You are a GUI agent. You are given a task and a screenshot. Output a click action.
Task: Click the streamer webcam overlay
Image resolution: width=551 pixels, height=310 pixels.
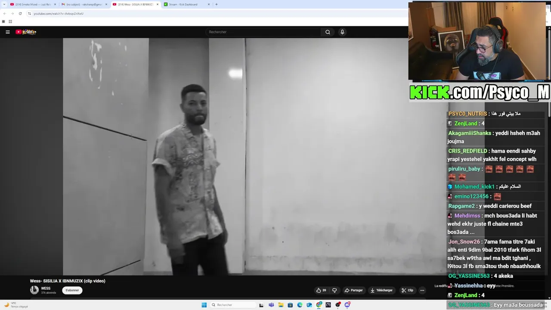(x=478, y=41)
